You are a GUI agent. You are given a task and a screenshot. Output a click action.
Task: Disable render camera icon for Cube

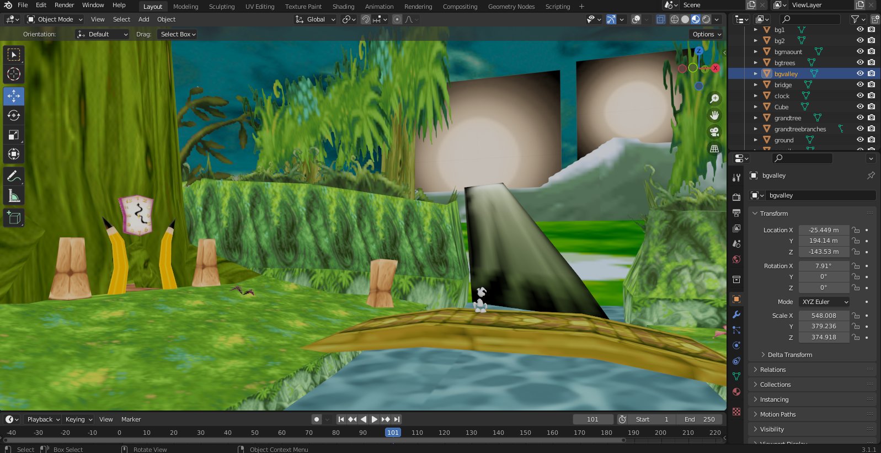point(871,106)
